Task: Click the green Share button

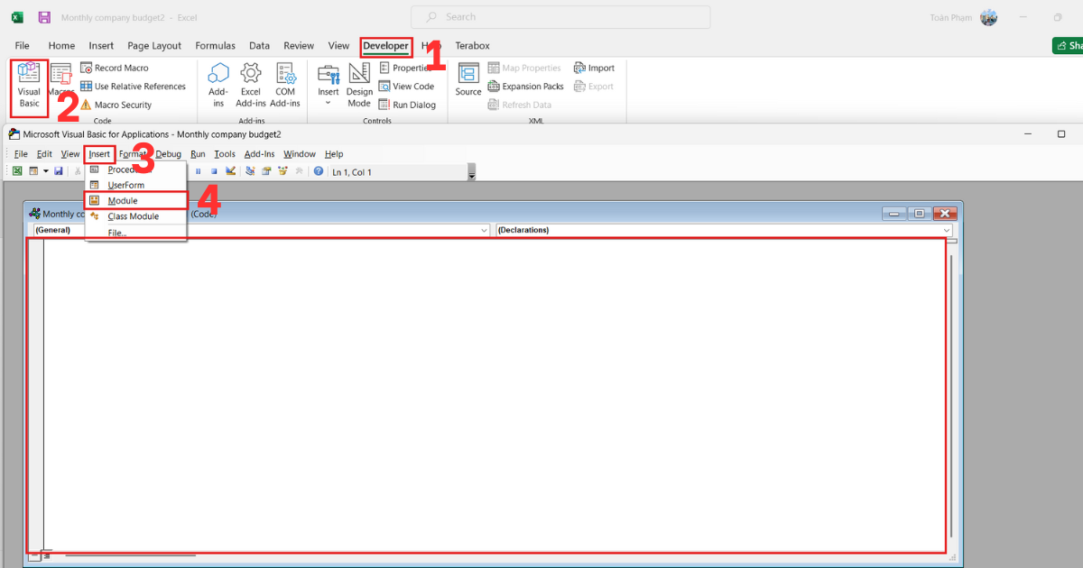Action: tap(1068, 43)
